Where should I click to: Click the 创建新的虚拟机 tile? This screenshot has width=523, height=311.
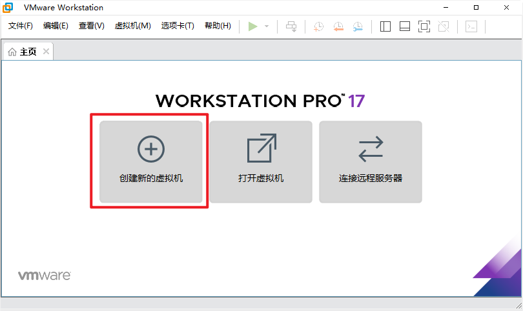click(x=150, y=162)
